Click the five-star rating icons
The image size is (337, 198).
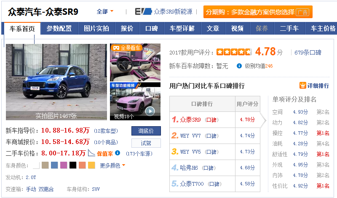234,52
